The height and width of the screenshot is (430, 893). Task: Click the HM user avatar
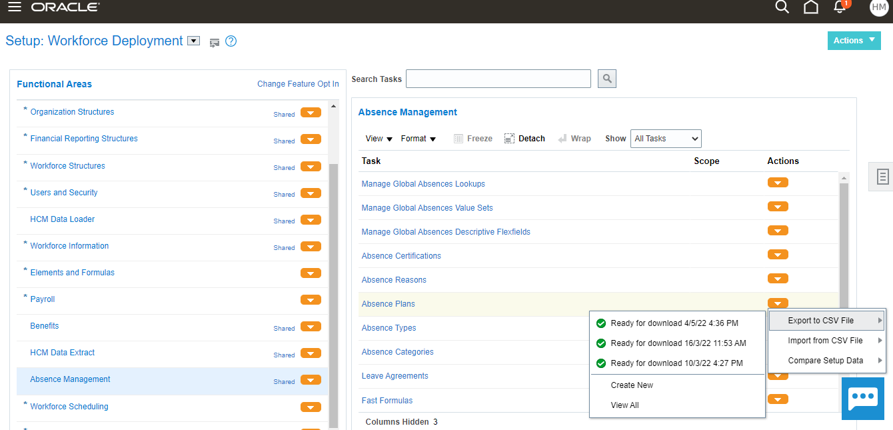pyautogui.click(x=878, y=8)
